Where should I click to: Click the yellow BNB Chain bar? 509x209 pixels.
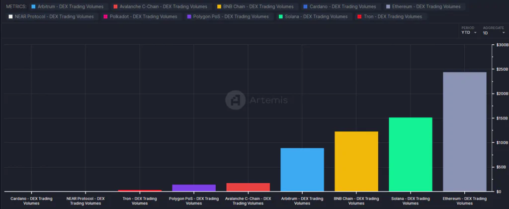tap(356, 161)
